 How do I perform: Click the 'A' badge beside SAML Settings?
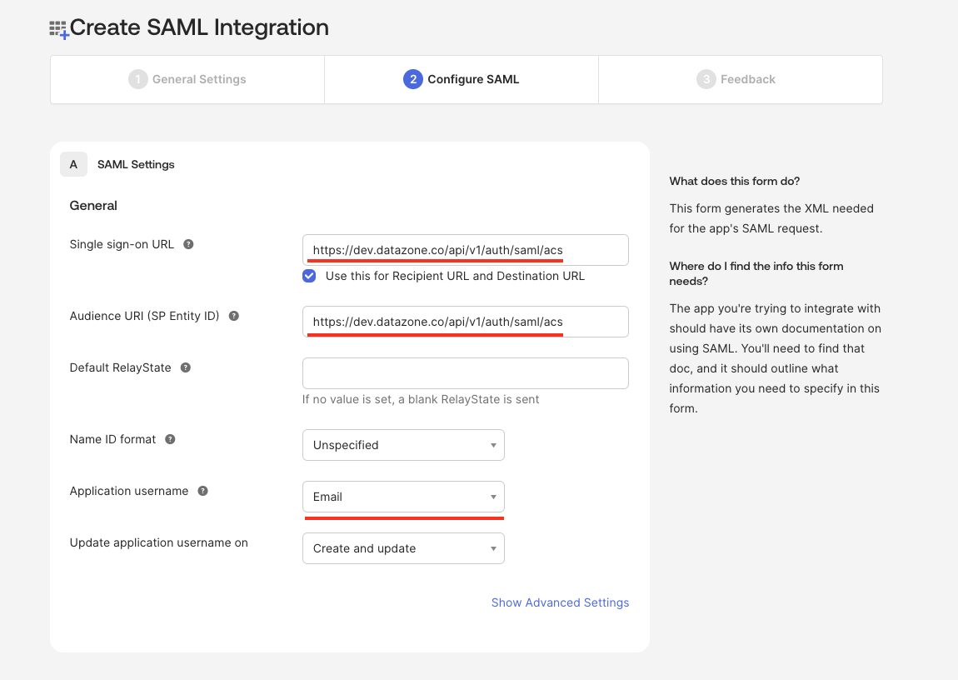(73, 164)
